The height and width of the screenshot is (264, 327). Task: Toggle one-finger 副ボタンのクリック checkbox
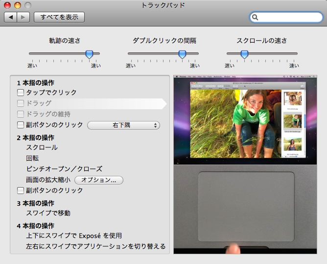coord(21,125)
